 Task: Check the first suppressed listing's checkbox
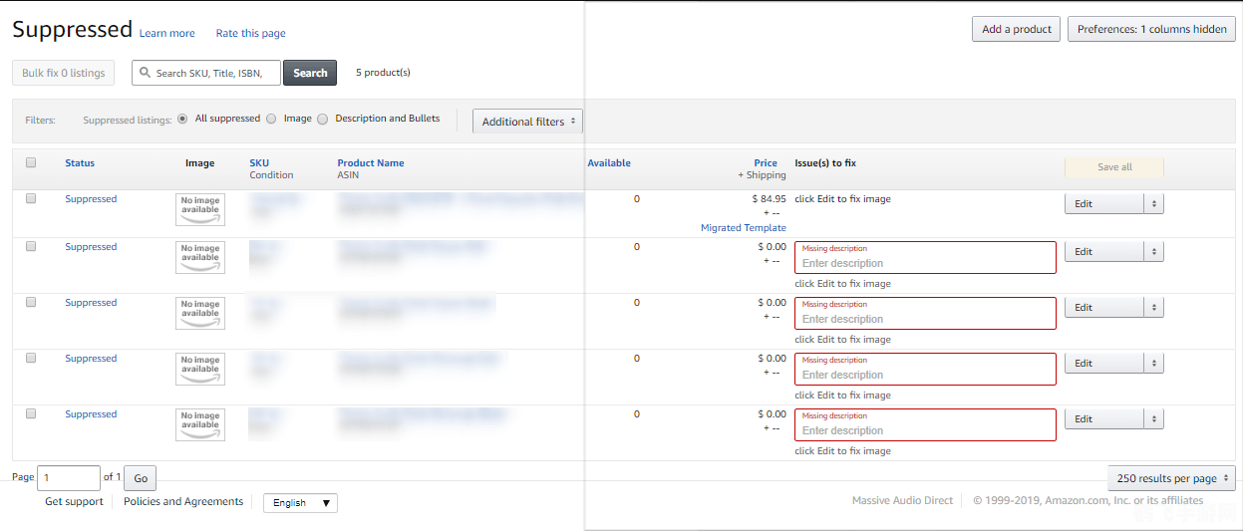[x=31, y=199]
